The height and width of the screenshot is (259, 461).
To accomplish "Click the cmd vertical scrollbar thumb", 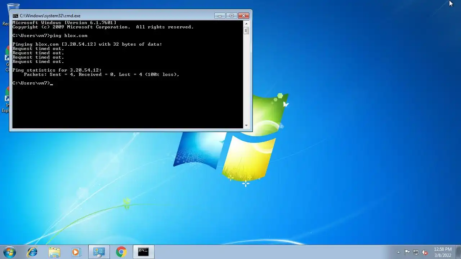I will pyautogui.click(x=246, y=30).
